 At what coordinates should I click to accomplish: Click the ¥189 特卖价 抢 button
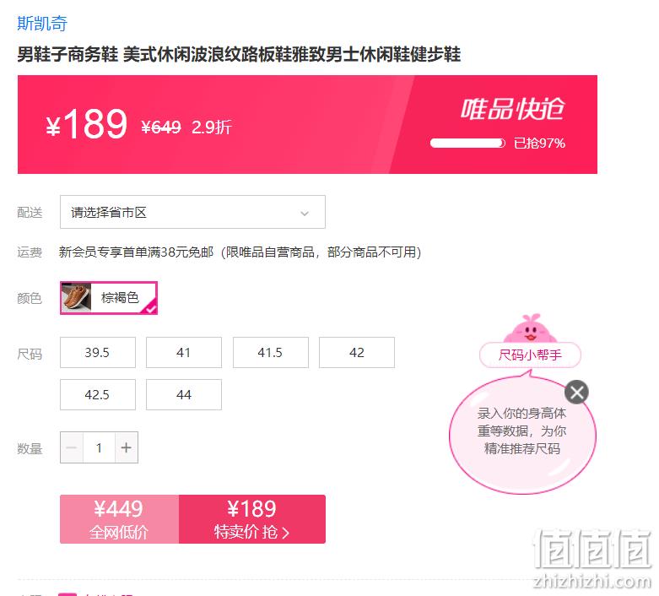[252, 519]
